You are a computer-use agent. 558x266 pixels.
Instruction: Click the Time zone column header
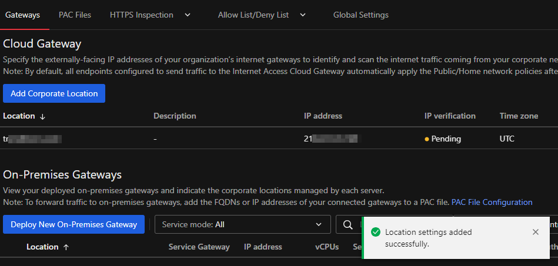[x=519, y=116]
